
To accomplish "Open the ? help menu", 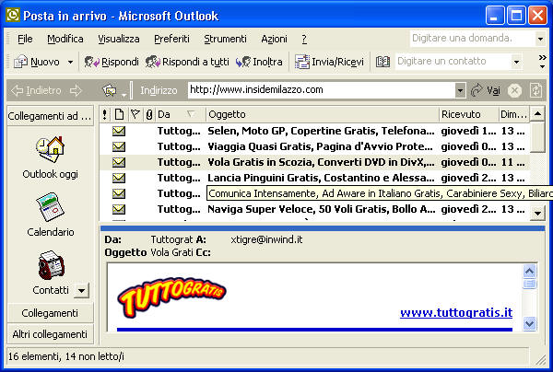I will (x=304, y=39).
